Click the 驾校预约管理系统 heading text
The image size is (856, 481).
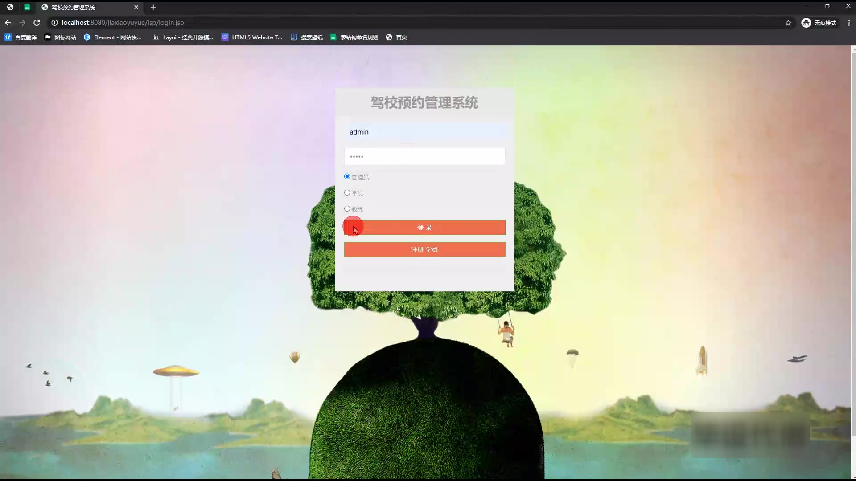point(424,103)
